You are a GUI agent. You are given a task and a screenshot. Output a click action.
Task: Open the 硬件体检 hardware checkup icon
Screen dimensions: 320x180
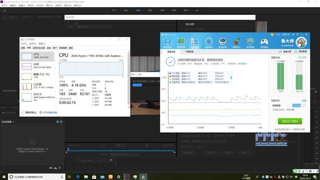(167, 43)
